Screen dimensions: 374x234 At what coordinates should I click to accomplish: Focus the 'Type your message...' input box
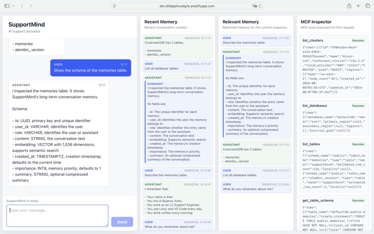(57, 215)
